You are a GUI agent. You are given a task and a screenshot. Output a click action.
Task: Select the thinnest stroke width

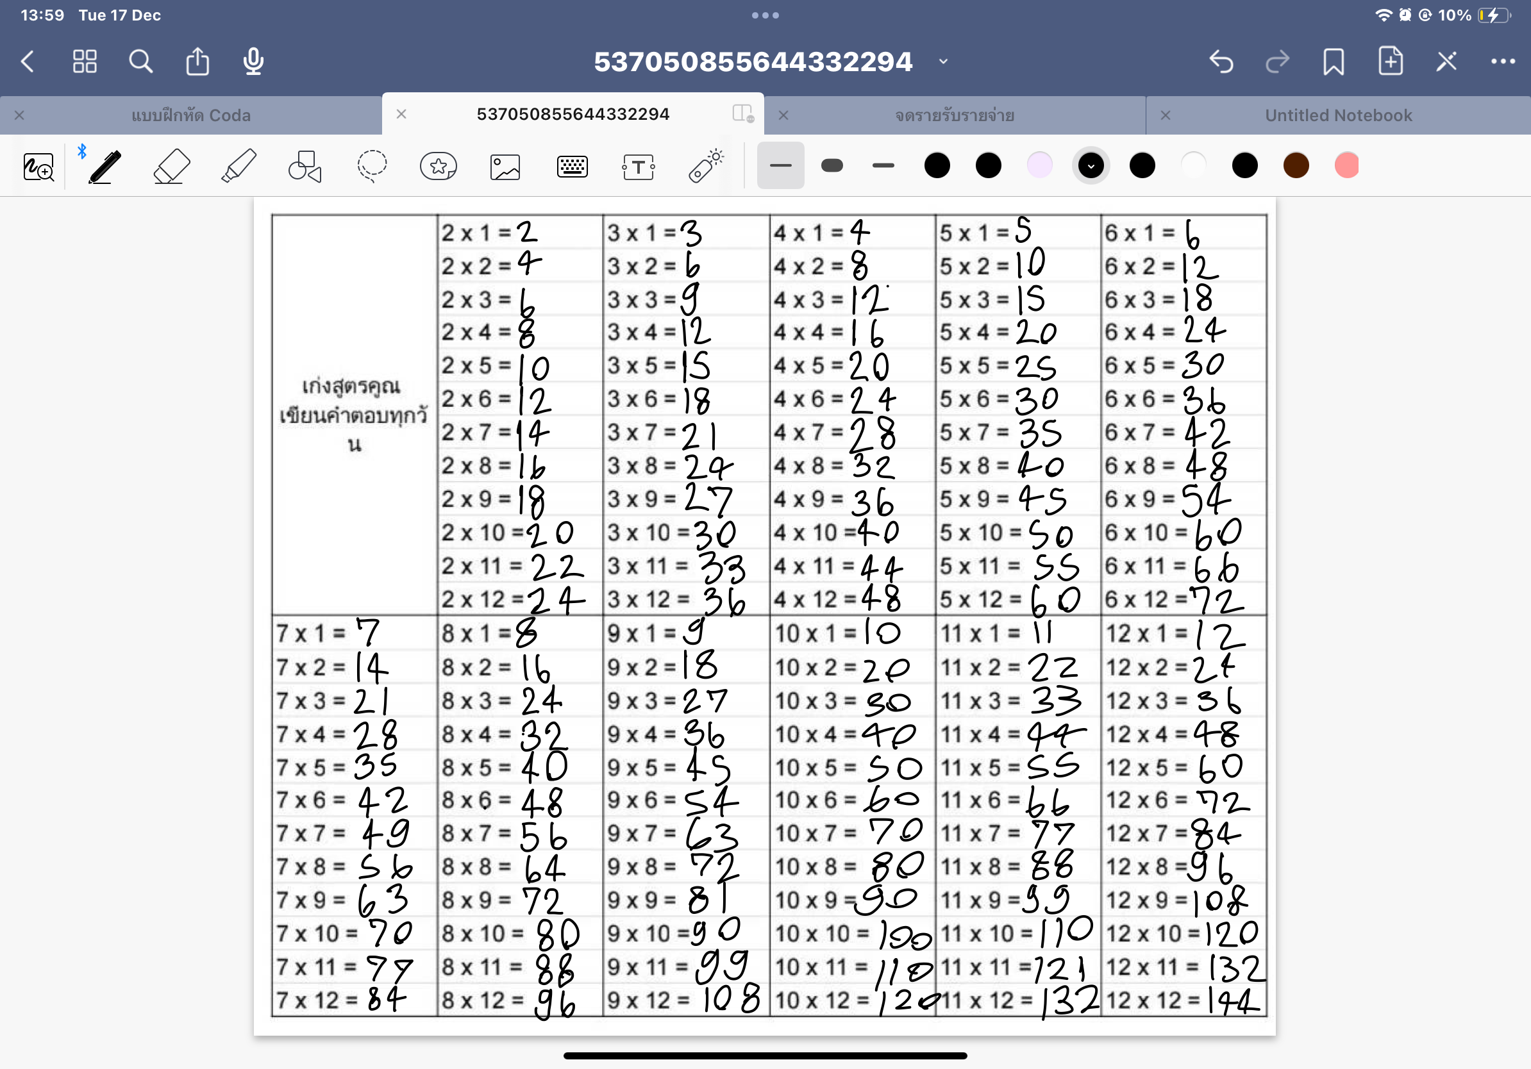tap(780, 165)
